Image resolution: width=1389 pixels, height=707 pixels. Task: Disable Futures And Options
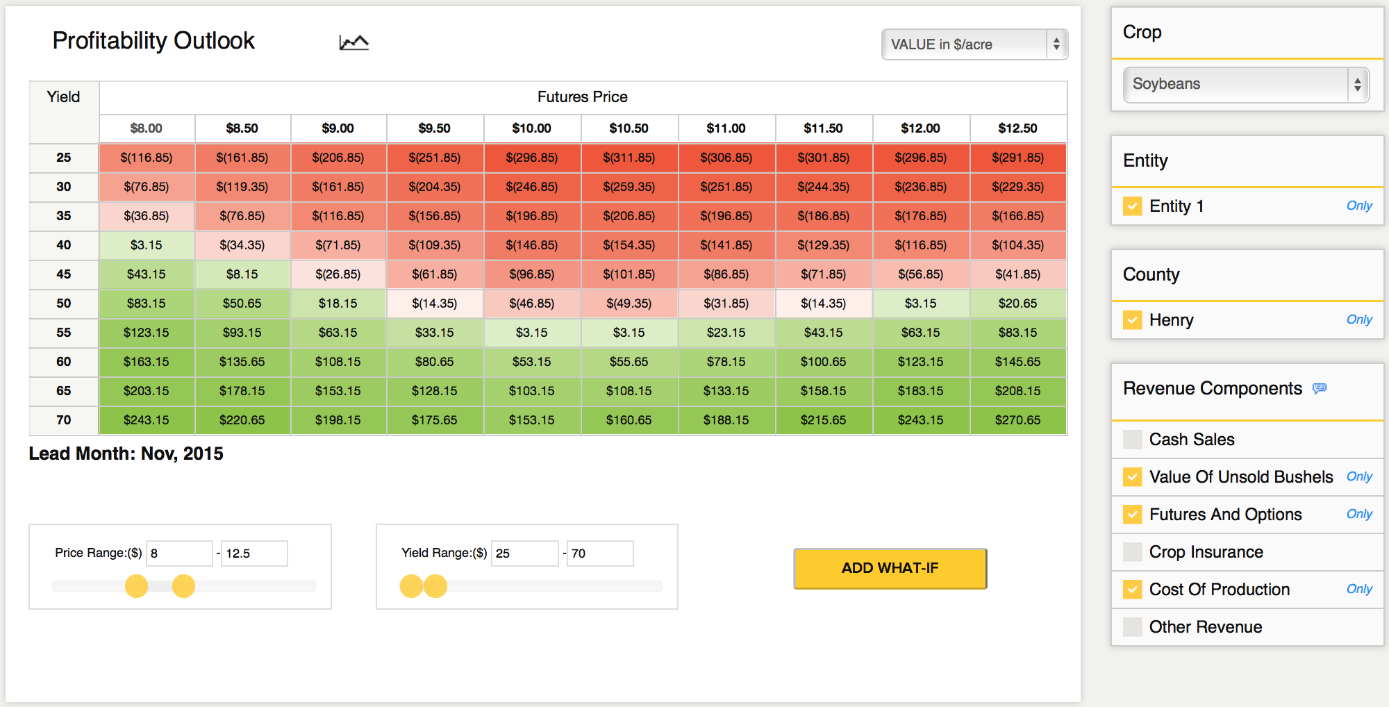click(x=1133, y=515)
